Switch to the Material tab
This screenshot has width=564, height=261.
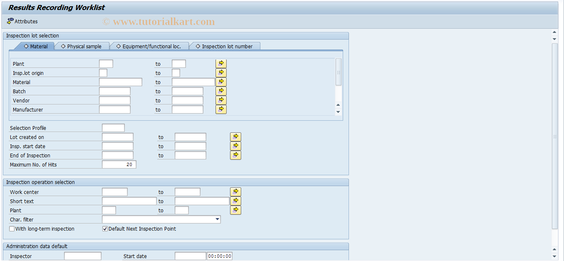point(36,46)
